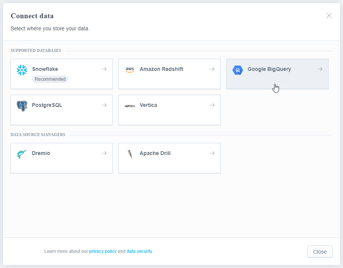
Task: Click the AWS logo on Amazon Redshift card
Action: pyautogui.click(x=130, y=70)
